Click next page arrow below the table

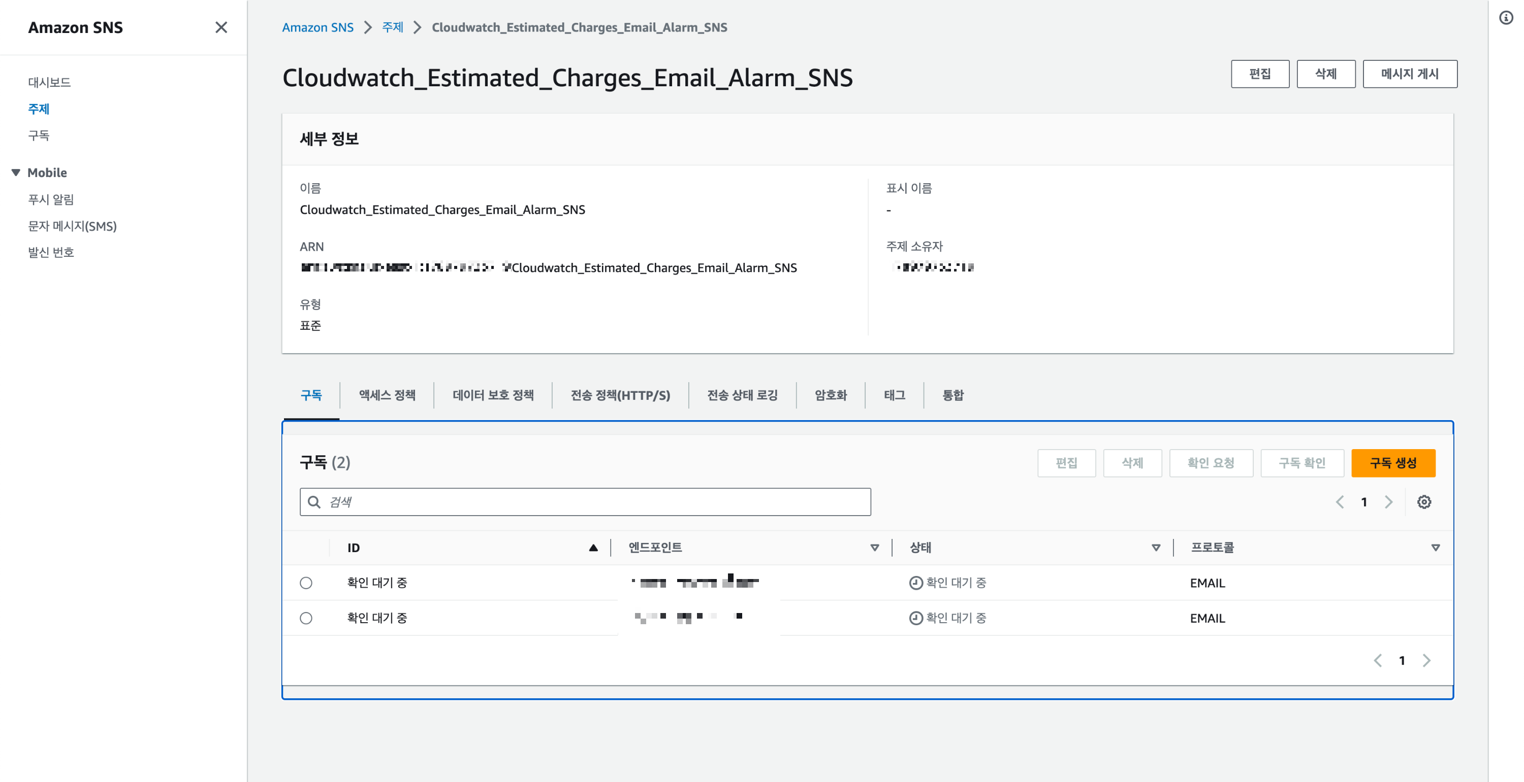(x=1426, y=660)
